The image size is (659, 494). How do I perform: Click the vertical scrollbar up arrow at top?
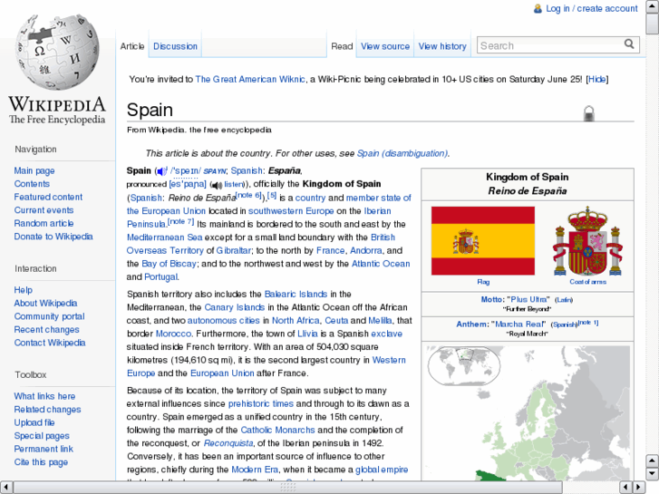(652, 6)
